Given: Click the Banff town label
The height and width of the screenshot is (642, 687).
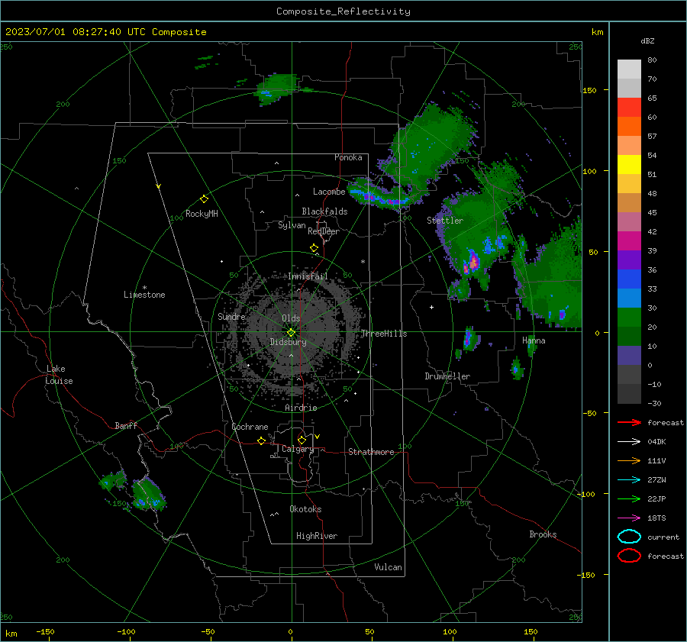Looking at the screenshot, I should click(126, 425).
